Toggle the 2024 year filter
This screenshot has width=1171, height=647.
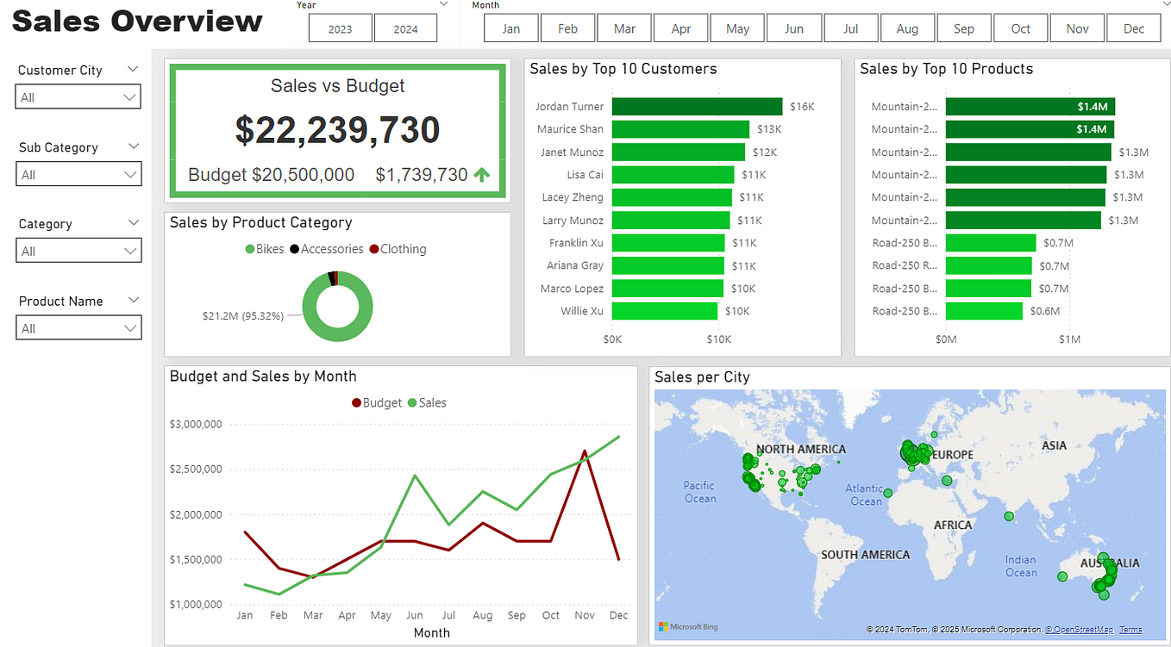(405, 28)
